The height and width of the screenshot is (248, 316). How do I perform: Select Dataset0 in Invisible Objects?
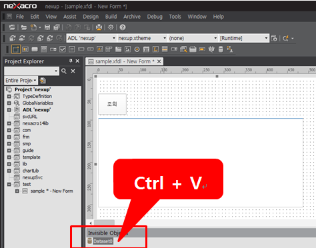(103, 241)
